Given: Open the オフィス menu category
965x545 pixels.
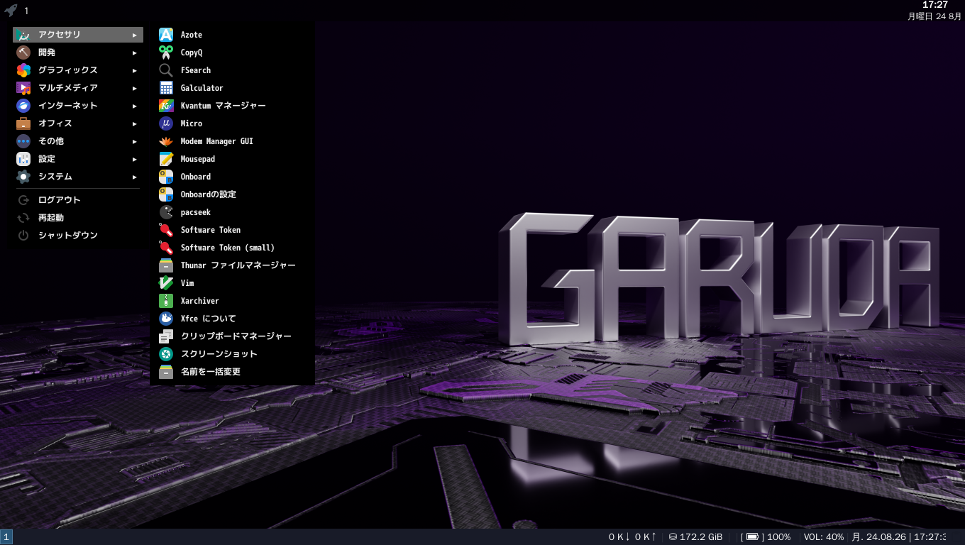Looking at the screenshot, I should [78, 123].
